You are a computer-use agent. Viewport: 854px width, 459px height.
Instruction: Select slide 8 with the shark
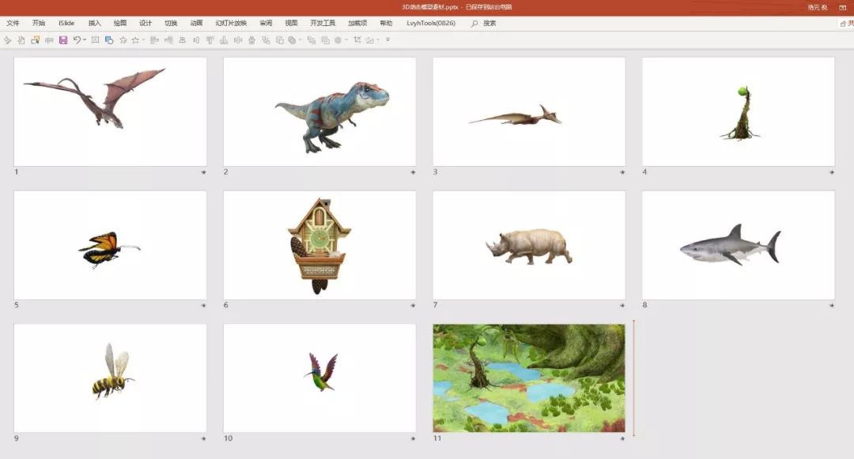tap(738, 245)
